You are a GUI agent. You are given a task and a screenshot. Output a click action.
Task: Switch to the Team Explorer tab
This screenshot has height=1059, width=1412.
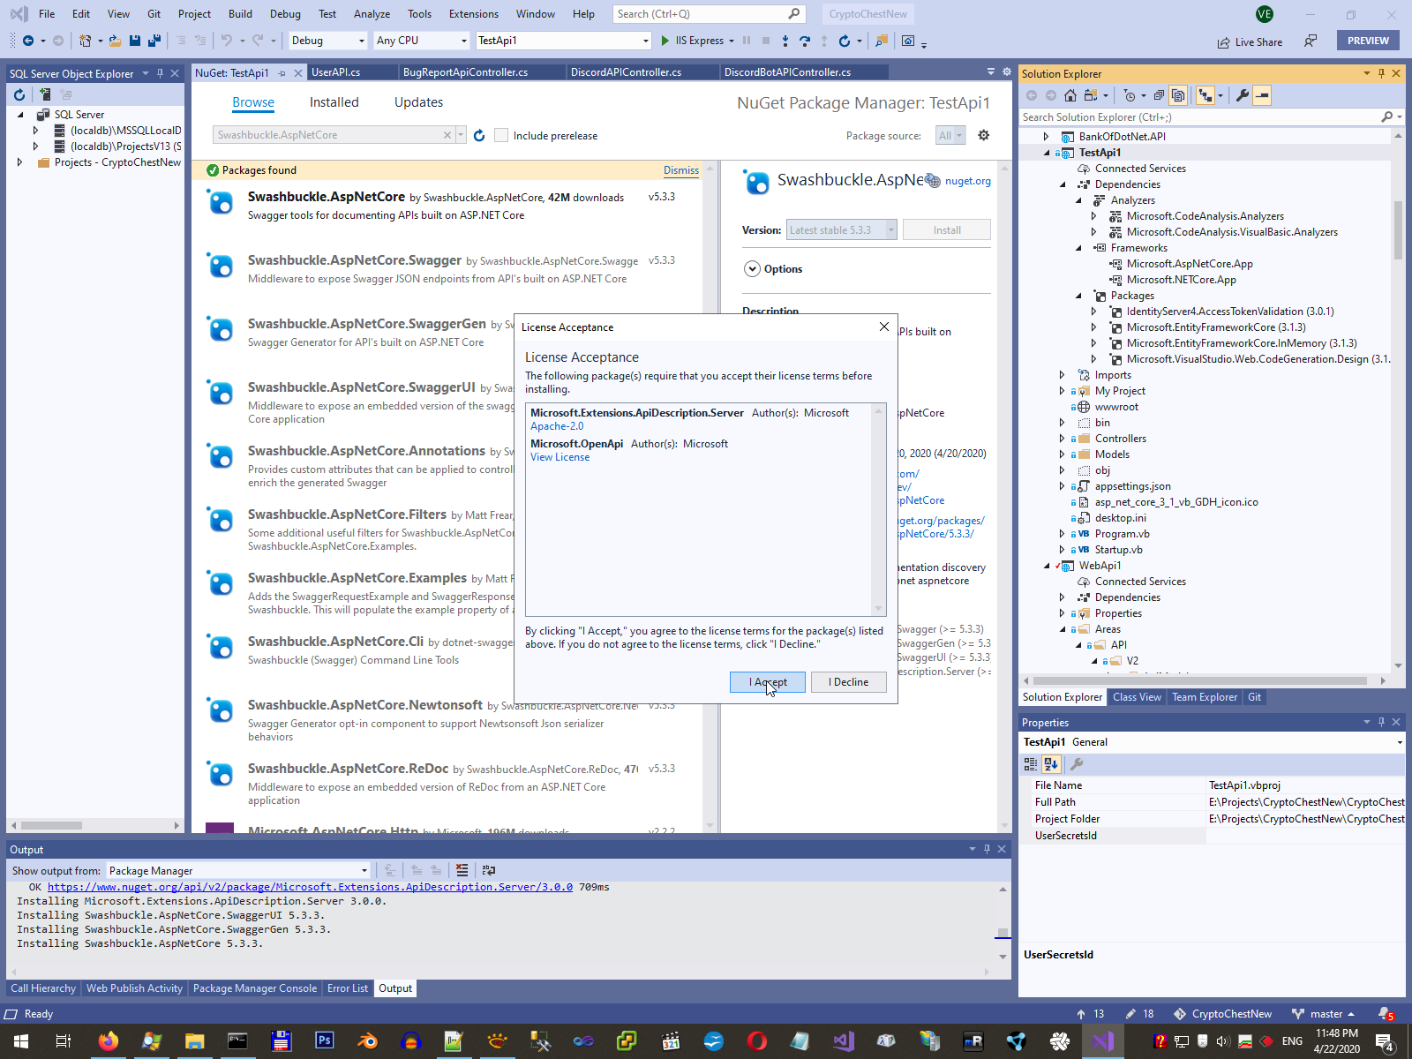click(x=1205, y=697)
